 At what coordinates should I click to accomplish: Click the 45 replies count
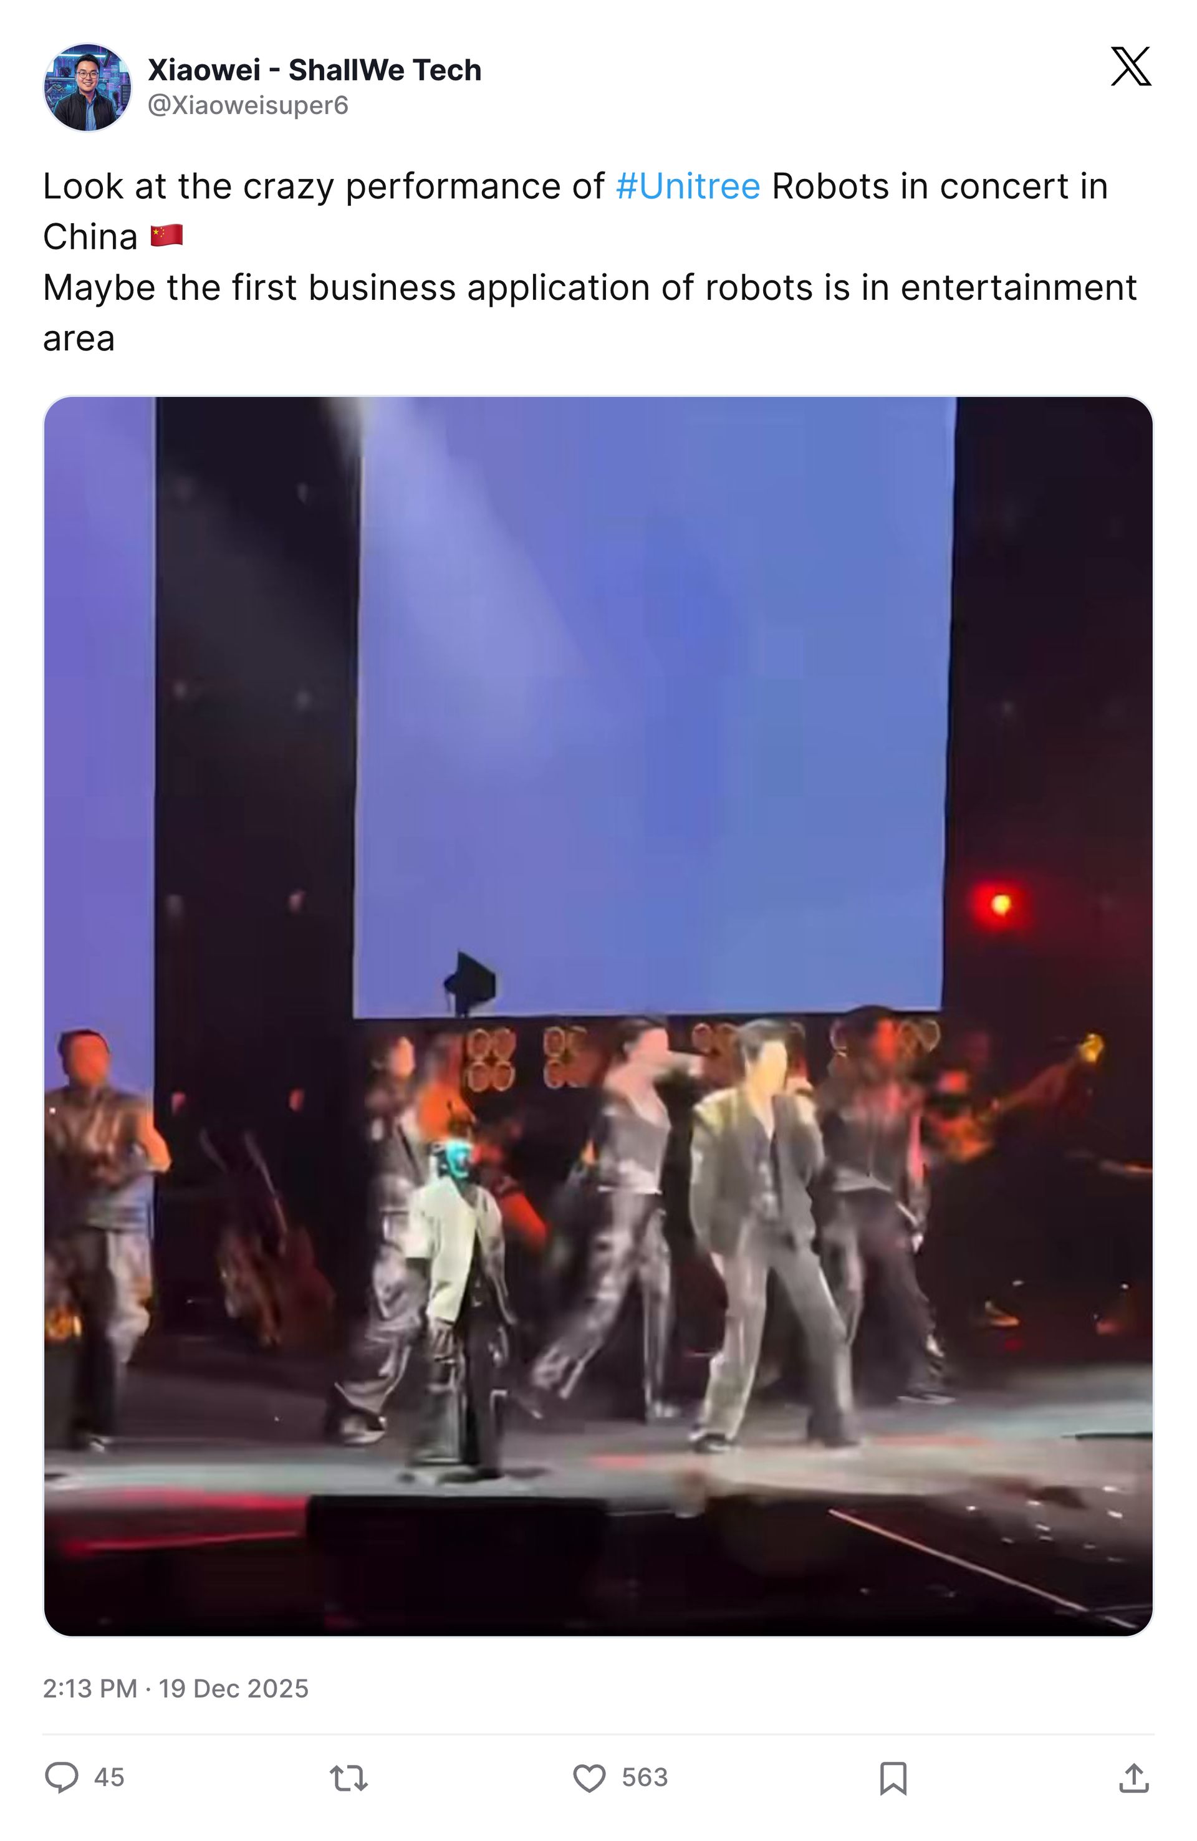point(109,1777)
